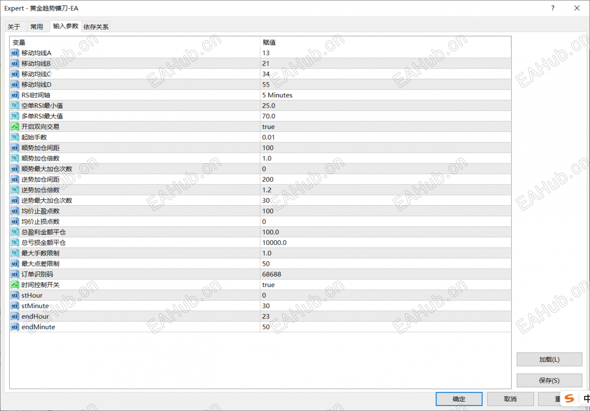The image size is (590, 411).
Task: Click the icon beside 订单识别码
Action: coord(15,274)
